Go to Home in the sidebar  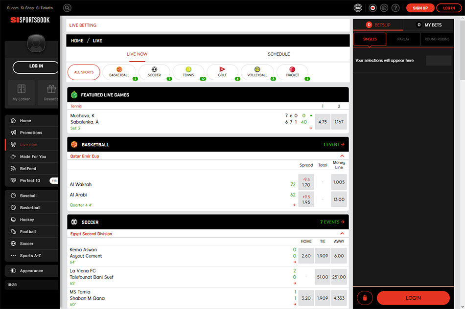click(x=32, y=121)
